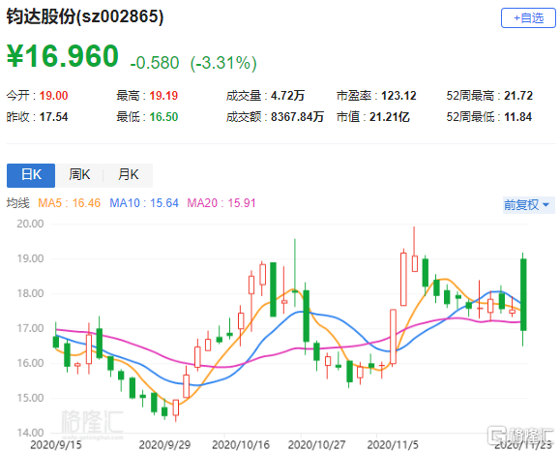560x452 pixels.
Task: Click the MA10 : 15.64 legend label
Action: coord(144,203)
